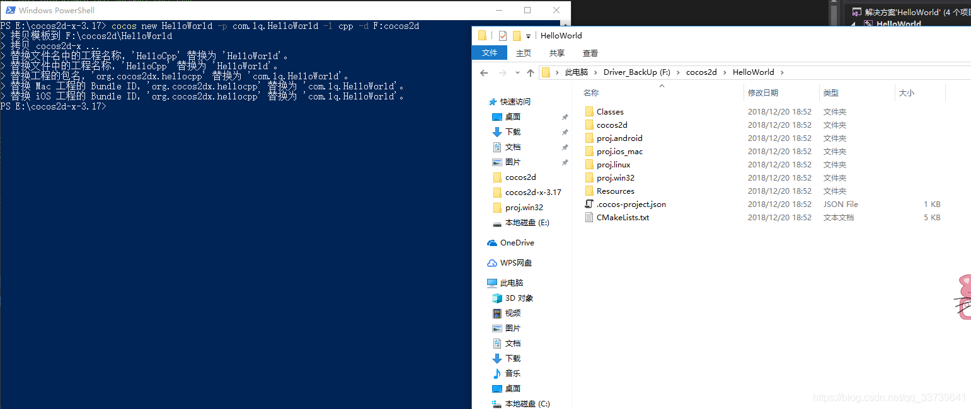Click the New Folder icon in Explorer title bar
The width and height of the screenshot is (971, 409).
point(517,35)
